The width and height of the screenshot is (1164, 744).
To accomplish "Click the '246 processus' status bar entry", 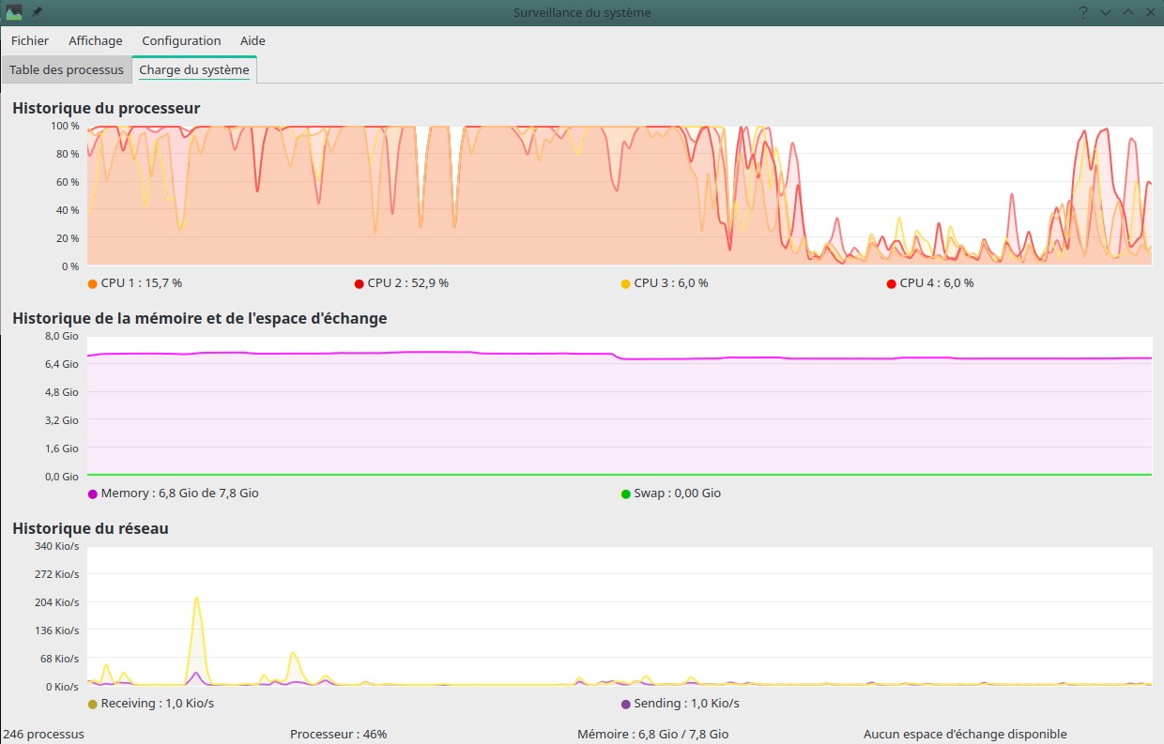I will [x=44, y=734].
